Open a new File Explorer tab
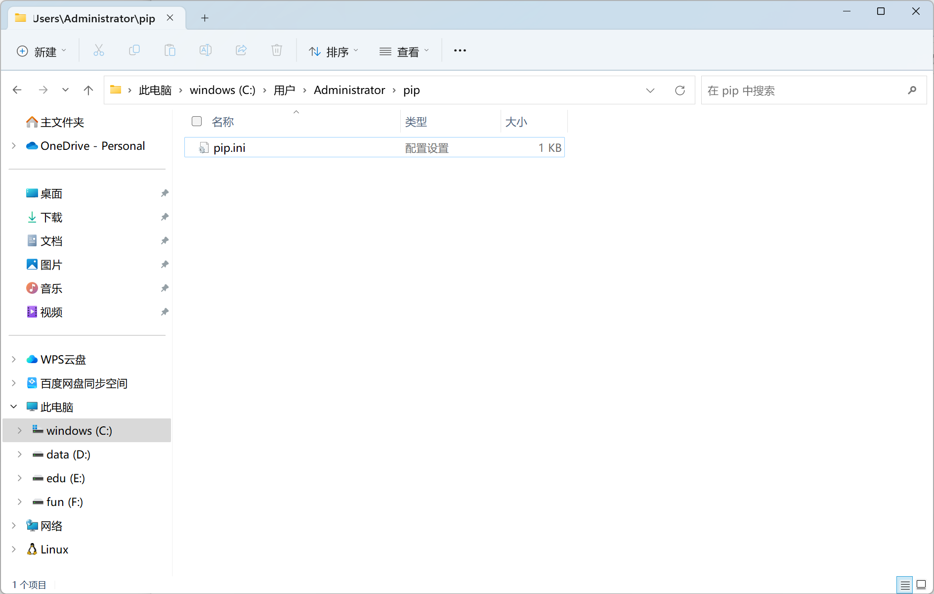This screenshot has width=934, height=594. 205,18
